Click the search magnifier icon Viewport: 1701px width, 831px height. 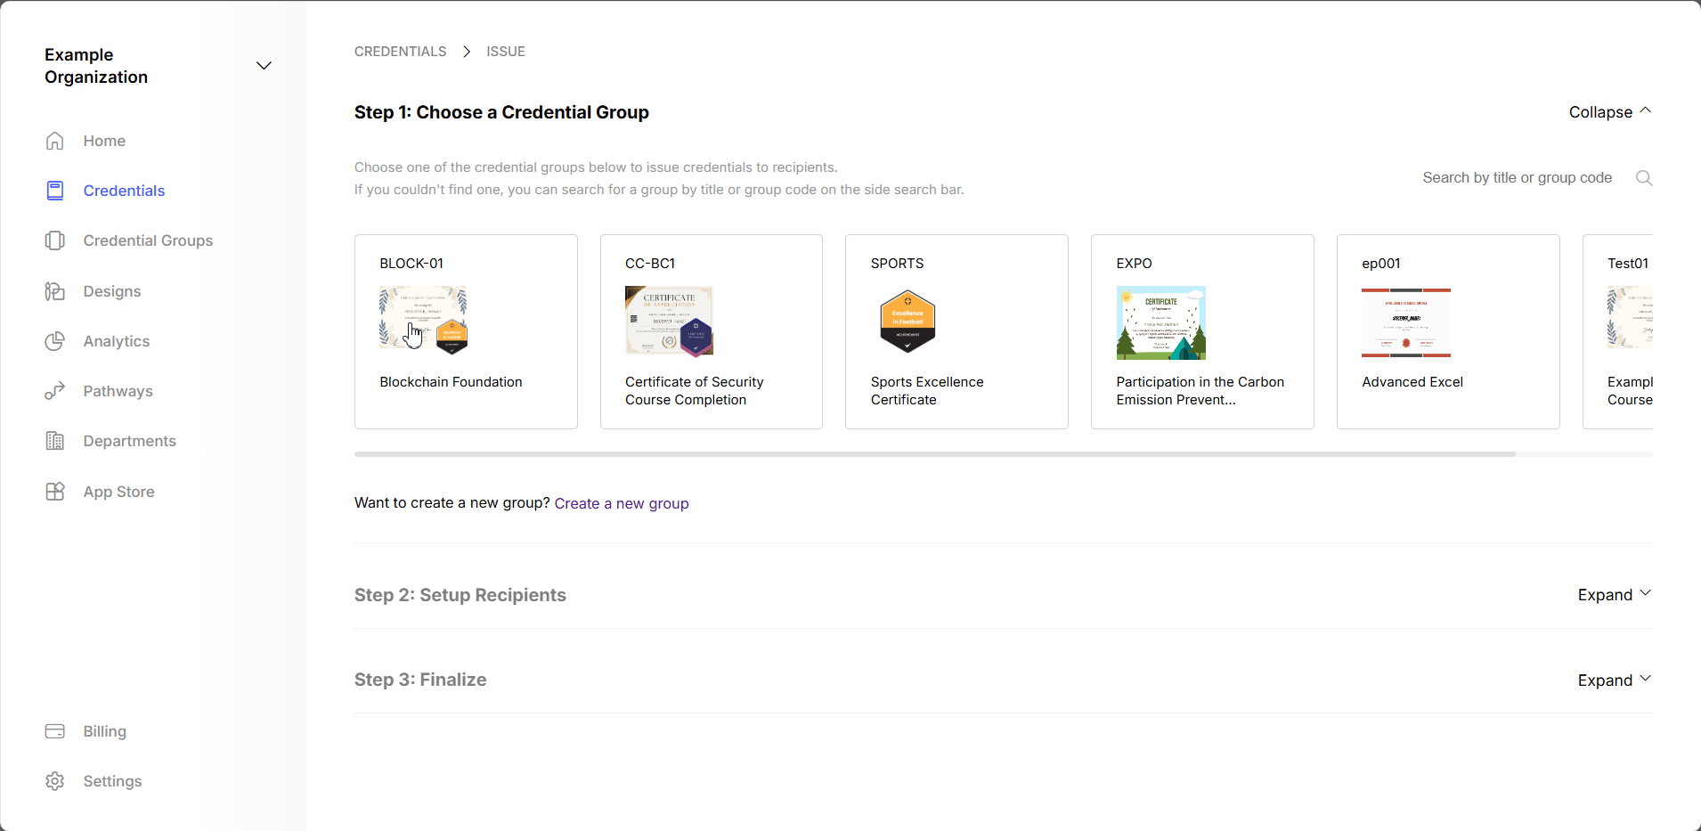[1643, 177]
